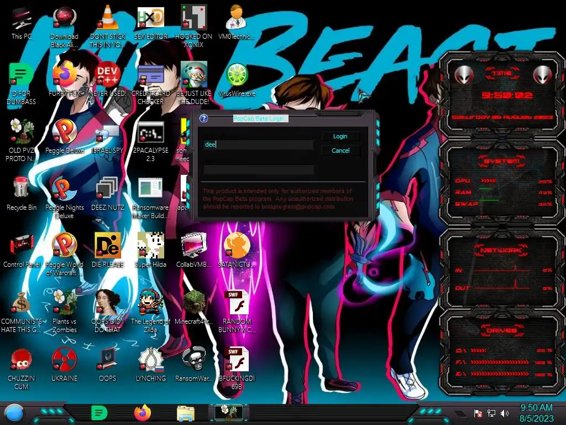Select the CHUZZIN CUM red fuzzy icon
Image resolution: width=566 pixels, height=425 pixels.
click(x=22, y=368)
